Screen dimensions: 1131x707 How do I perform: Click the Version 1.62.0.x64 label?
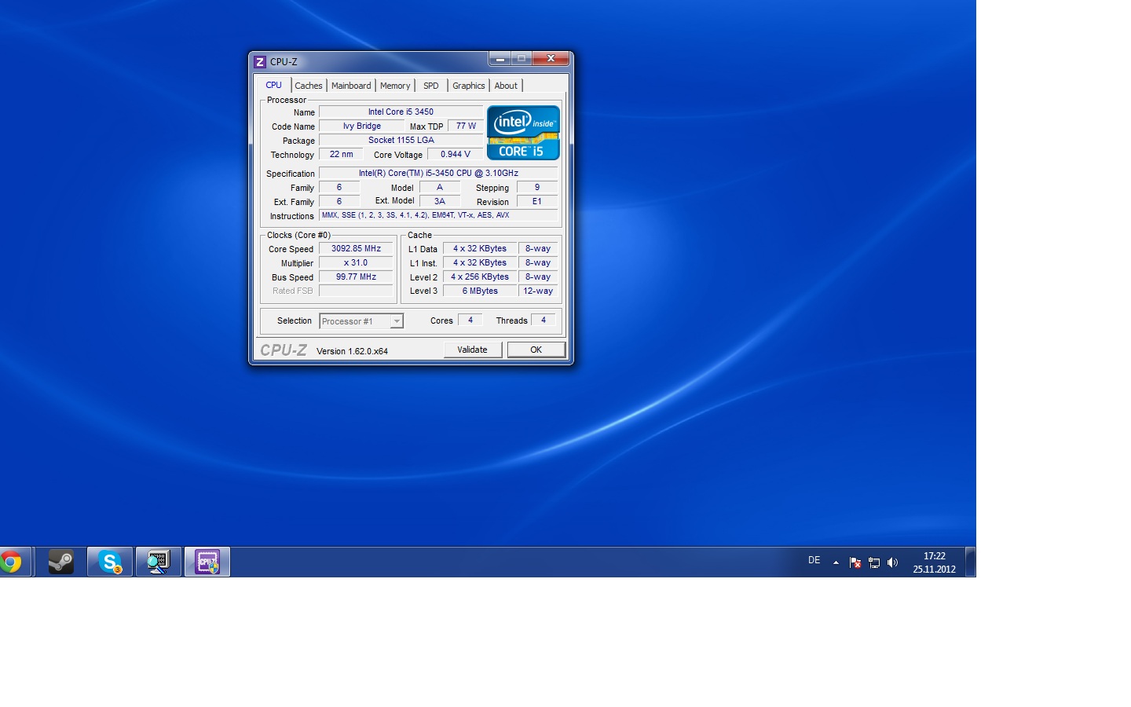point(352,351)
